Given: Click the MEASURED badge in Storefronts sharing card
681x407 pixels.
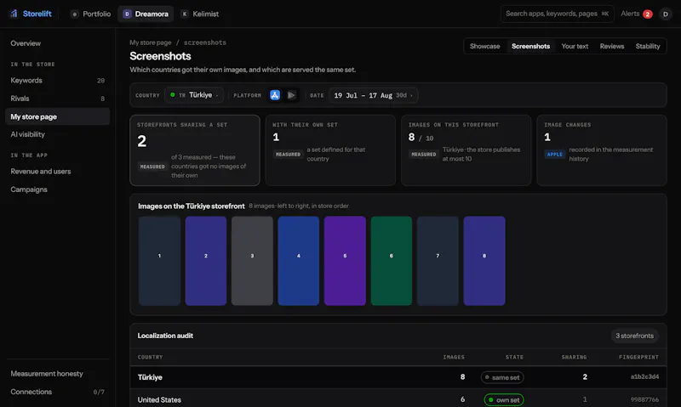Looking at the screenshot, I should [x=152, y=167].
